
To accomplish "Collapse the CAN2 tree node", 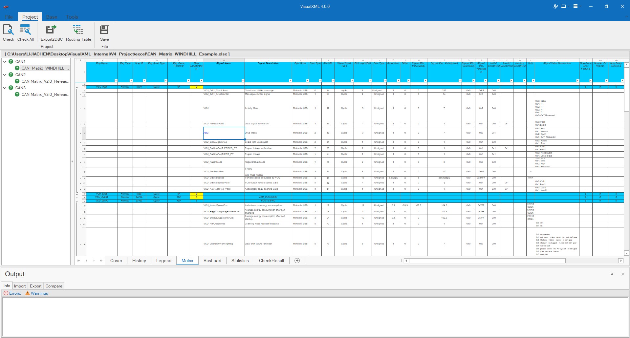I will (x=5, y=74).
